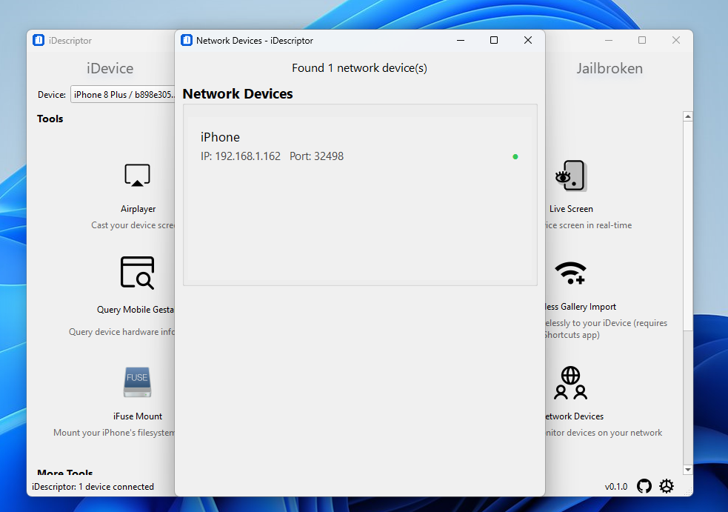728x512 pixels.
Task: Click the scroll down arrow of main window scrollbar
Action: point(688,470)
